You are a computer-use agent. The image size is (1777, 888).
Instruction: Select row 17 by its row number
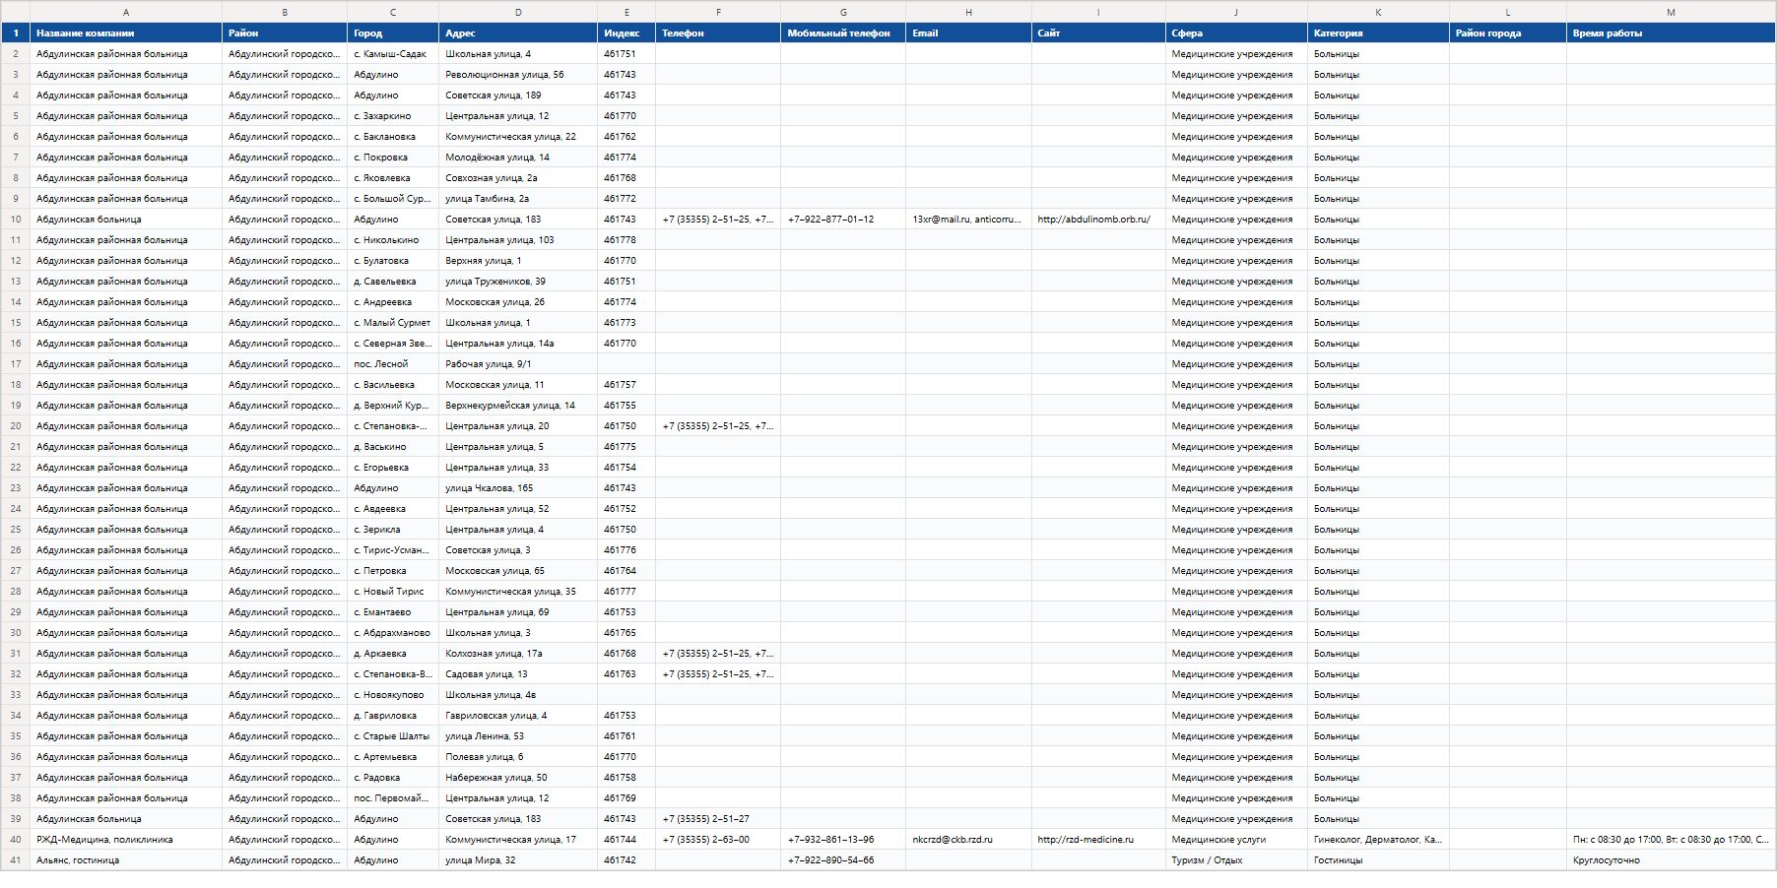tap(15, 364)
